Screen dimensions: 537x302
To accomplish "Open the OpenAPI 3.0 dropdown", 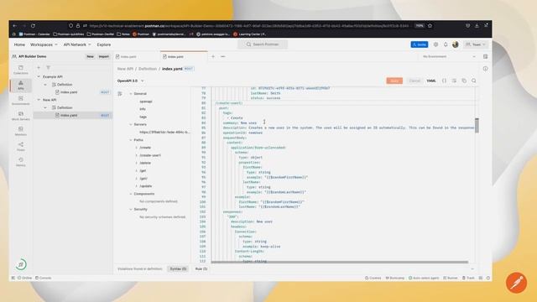I will coord(131,81).
